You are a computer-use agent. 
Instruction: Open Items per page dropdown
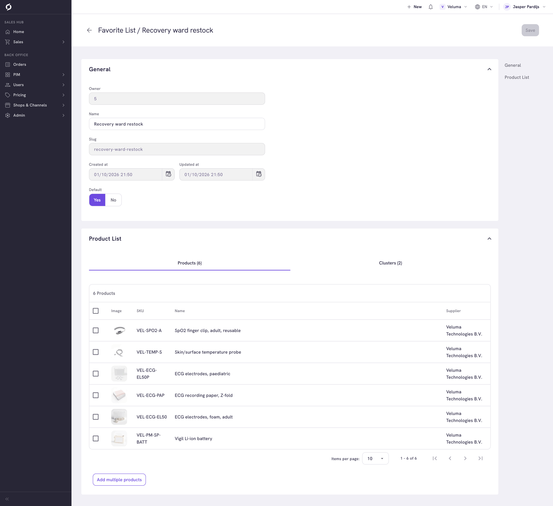(x=375, y=458)
